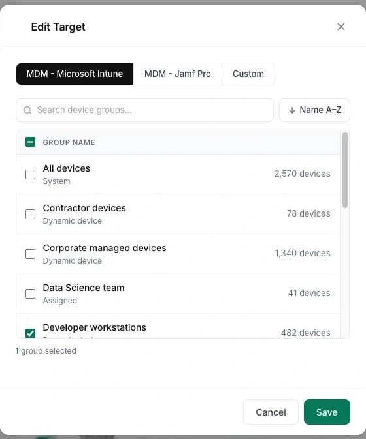Focus the Search device groups field
366x439 pixels.
click(144, 110)
